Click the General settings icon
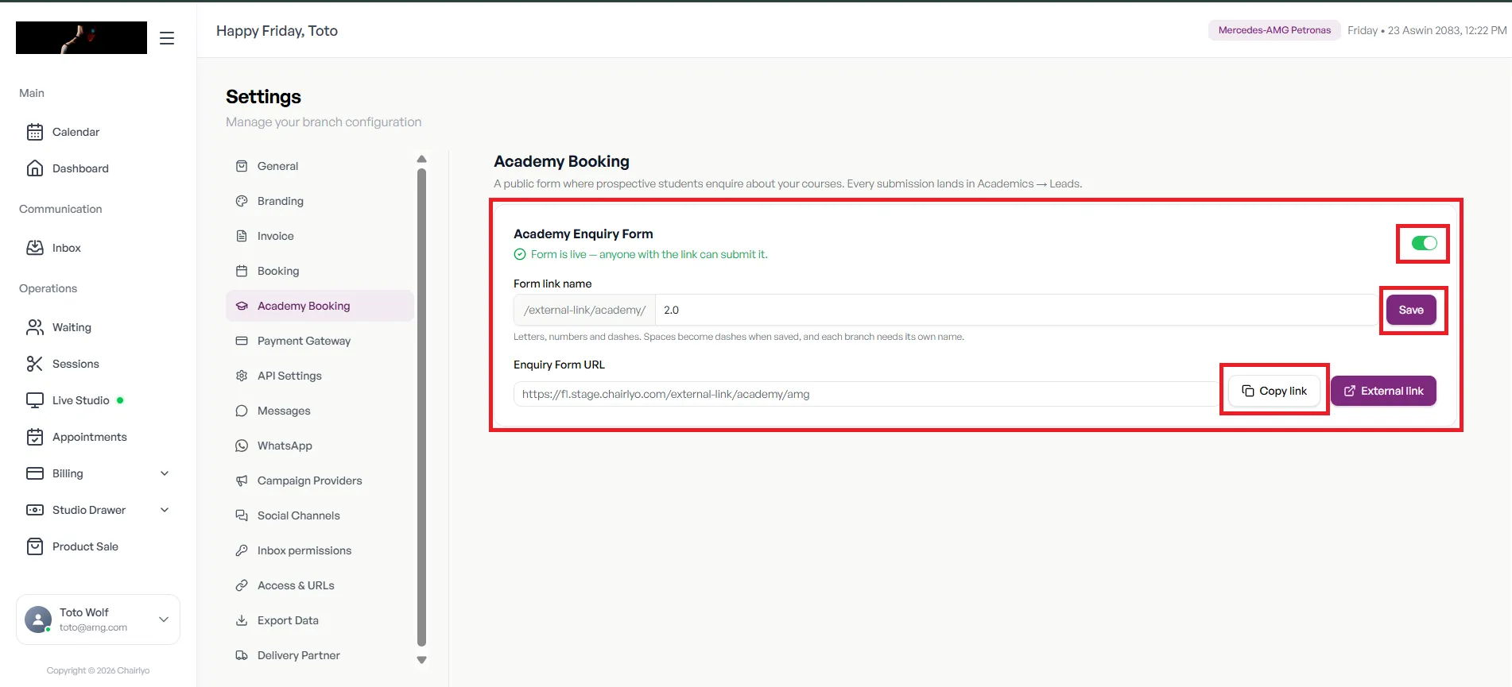Image resolution: width=1512 pixels, height=687 pixels. [242, 166]
